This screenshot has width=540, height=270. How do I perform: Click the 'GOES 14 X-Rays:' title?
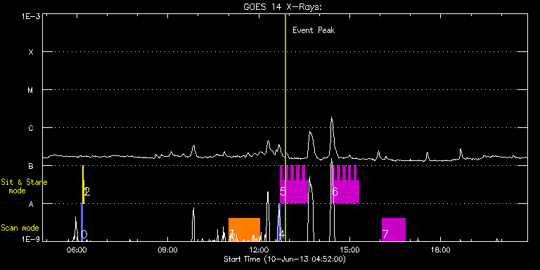pos(283,7)
